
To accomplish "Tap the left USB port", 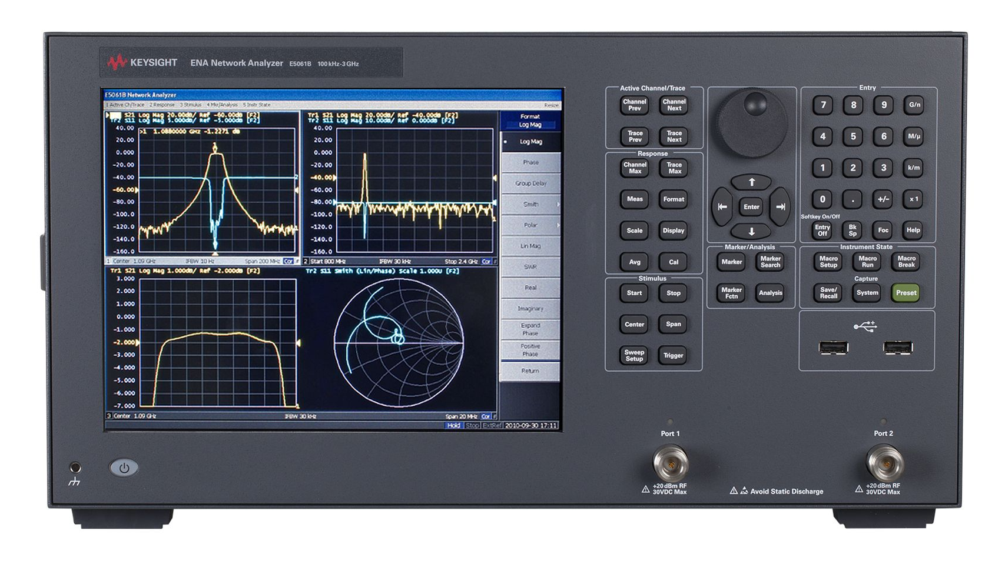I will [833, 348].
